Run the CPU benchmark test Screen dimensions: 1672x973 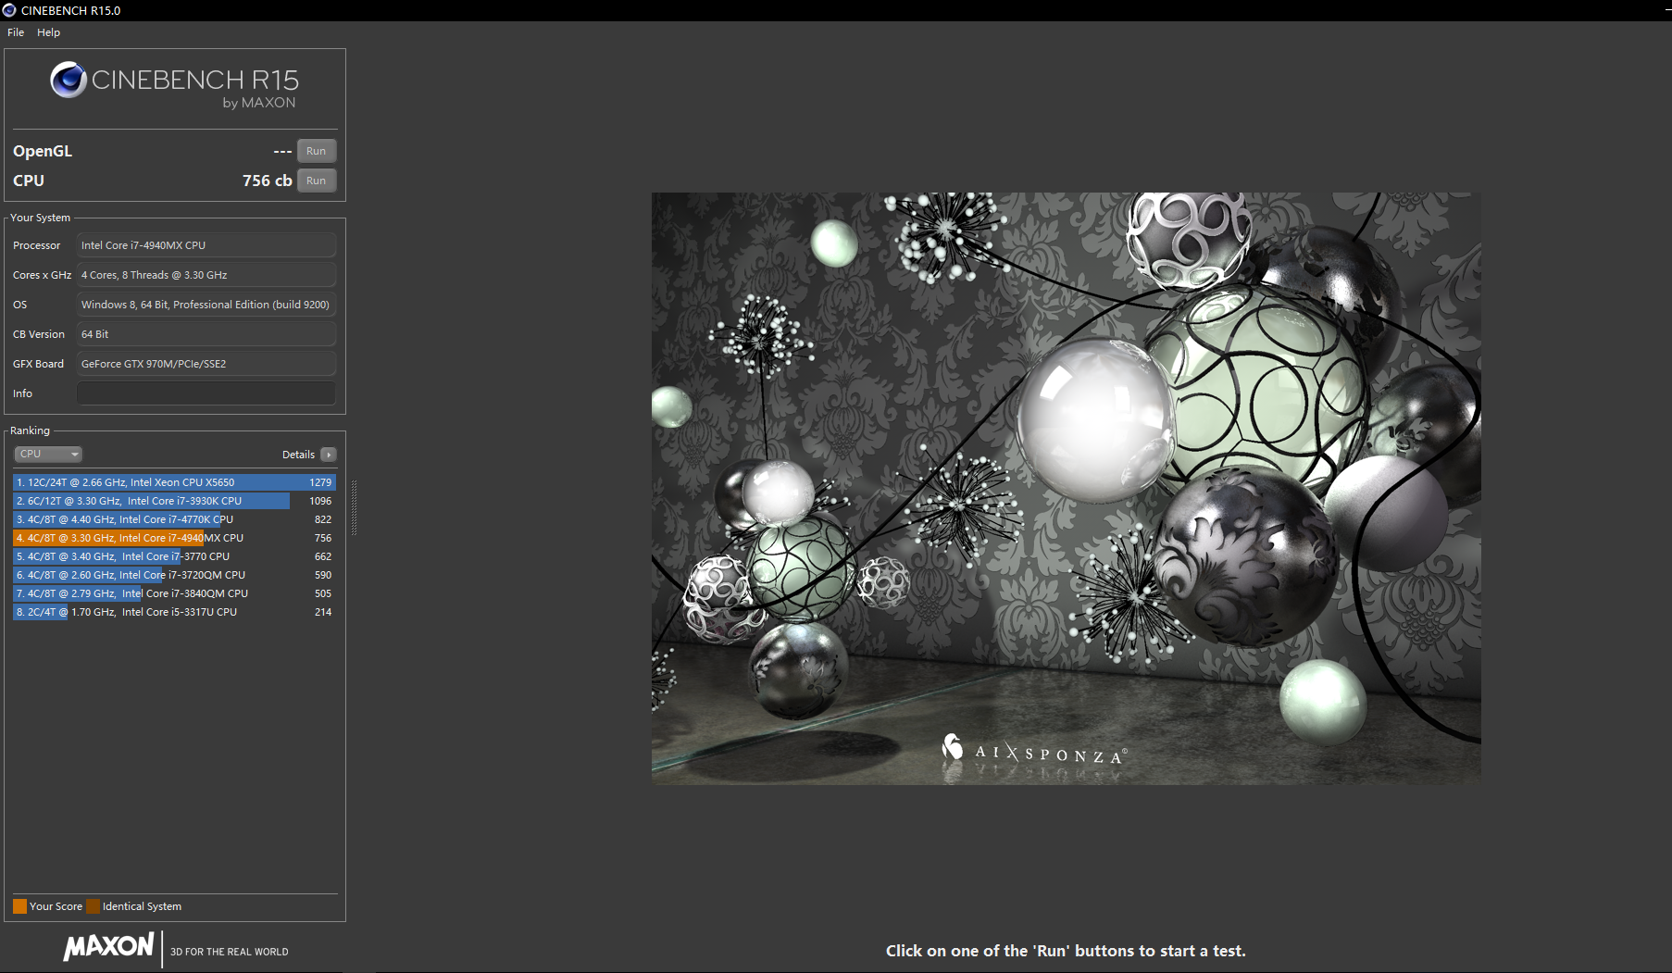tap(317, 181)
